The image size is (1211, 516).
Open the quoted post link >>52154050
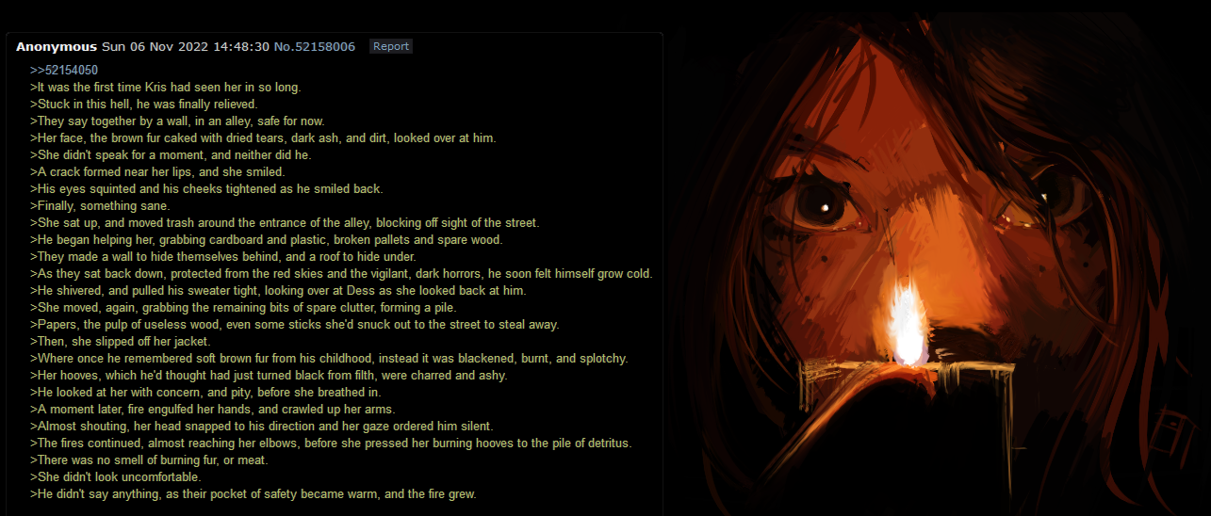click(64, 71)
